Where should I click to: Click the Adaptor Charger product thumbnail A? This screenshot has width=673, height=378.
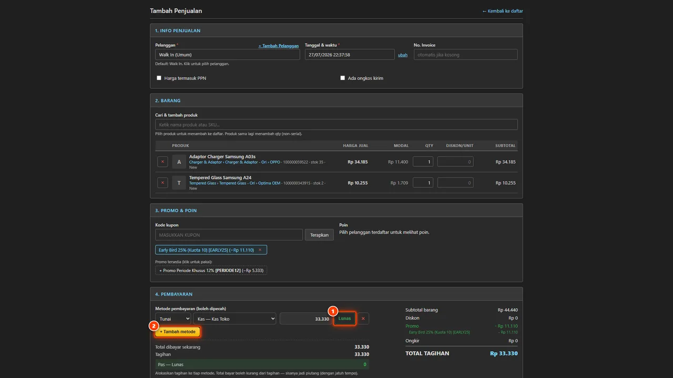(179, 162)
